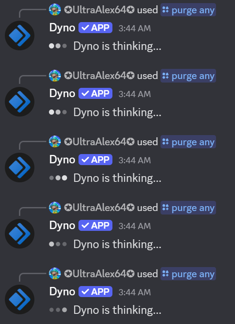Click UltraAlex64 username in second interaction header
Viewport: 235px width, 324px height.
click(99, 75)
